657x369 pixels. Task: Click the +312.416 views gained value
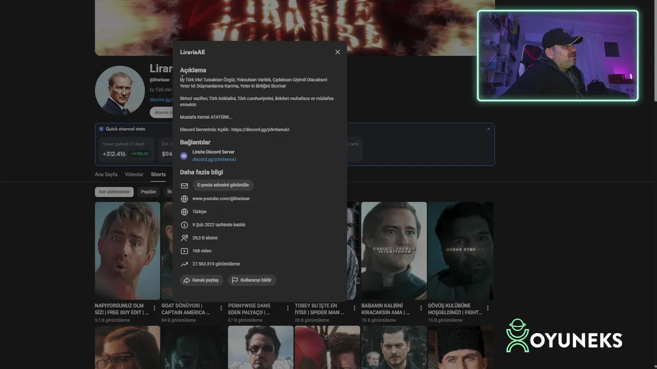[114, 154]
